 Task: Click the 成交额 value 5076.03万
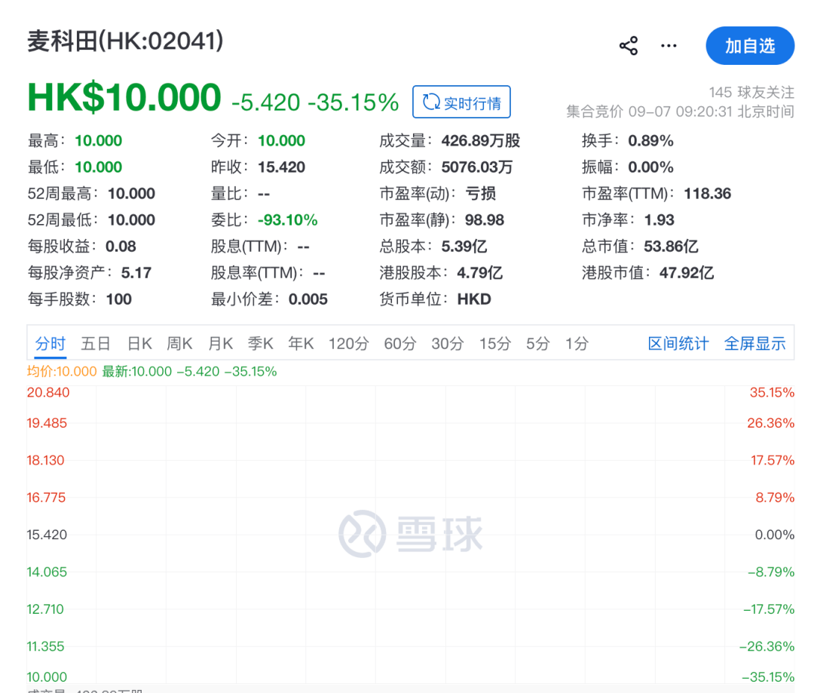click(x=476, y=167)
